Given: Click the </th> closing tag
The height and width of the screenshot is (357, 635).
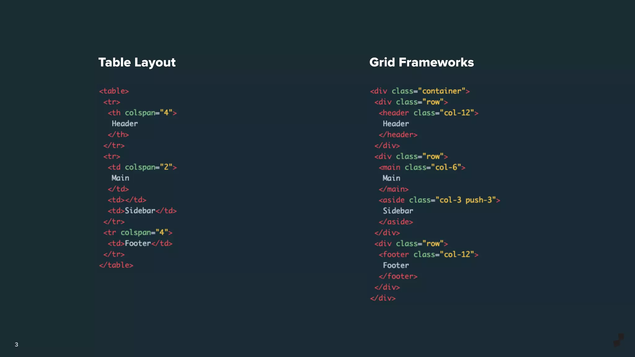Looking at the screenshot, I should pos(118,134).
